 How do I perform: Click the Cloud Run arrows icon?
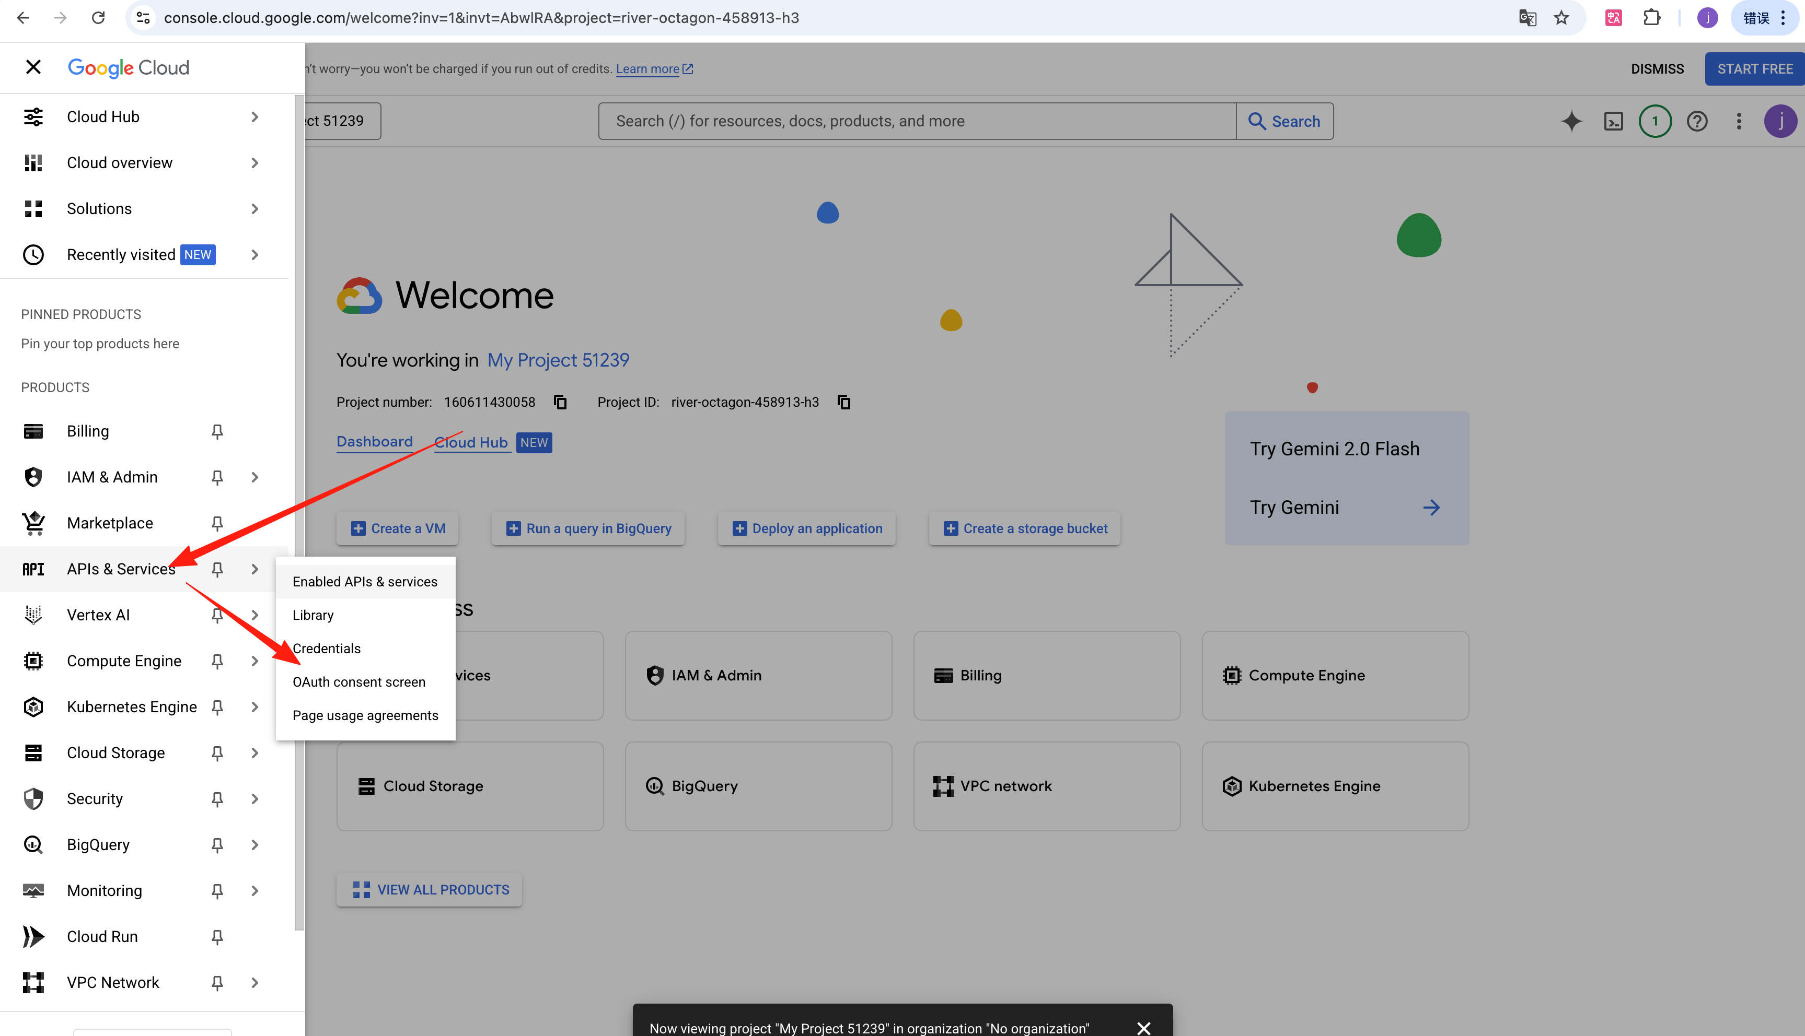33,936
